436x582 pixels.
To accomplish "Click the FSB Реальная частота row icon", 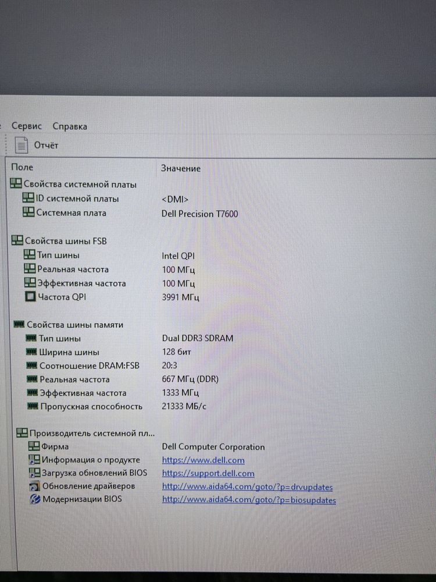I will pyautogui.click(x=30, y=268).
